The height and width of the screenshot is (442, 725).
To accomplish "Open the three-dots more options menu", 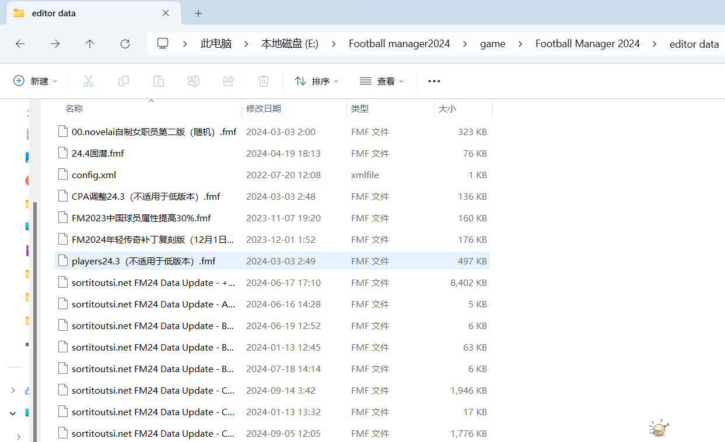I will point(434,81).
